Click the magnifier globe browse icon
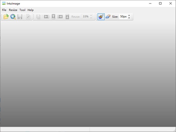This screenshot has width=176, height=132. 13,17
